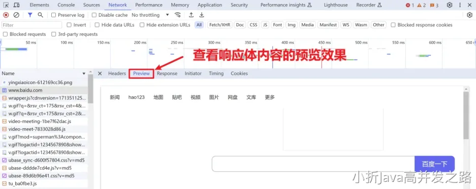Open the Headers detail tab

point(117,73)
